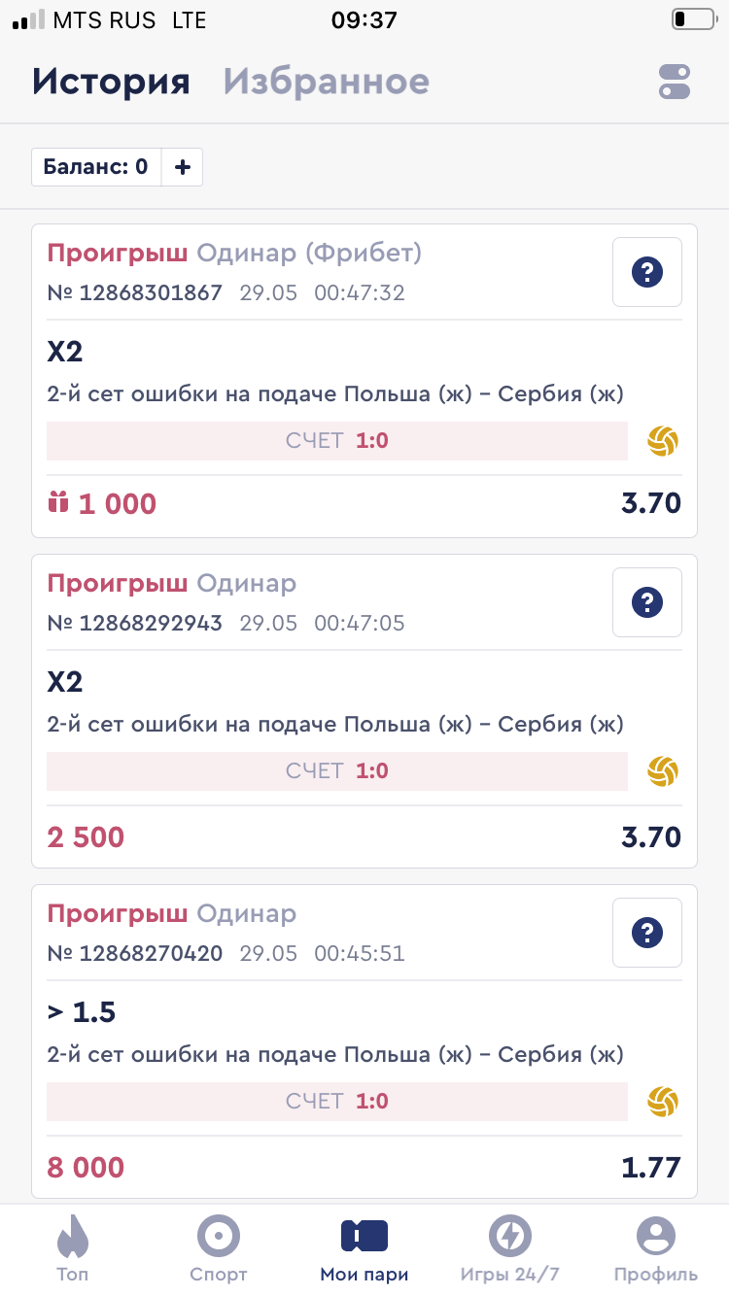This screenshot has height=1296, width=729.
Task: Tap the gift freebet icon near 1 000
Action: tap(58, 503)
